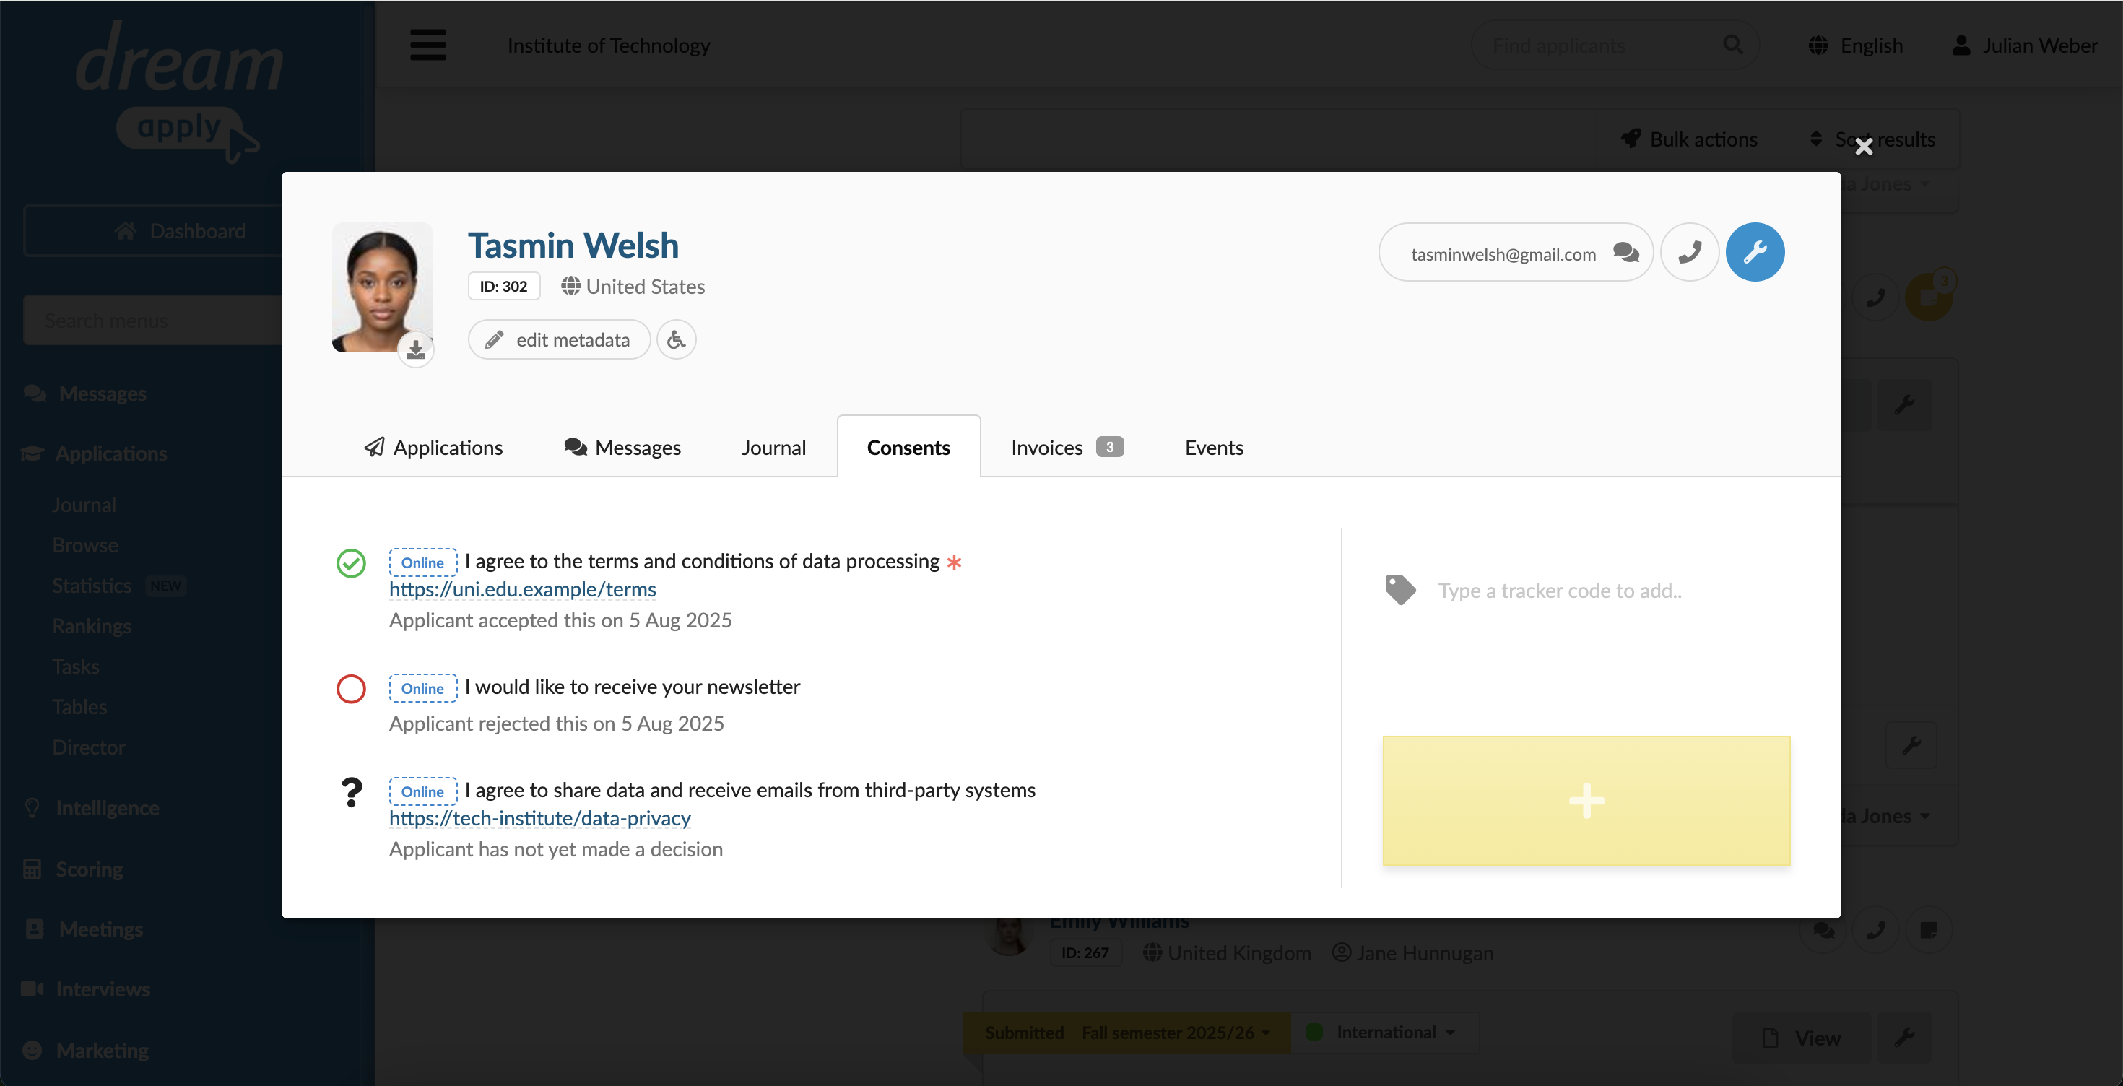
Task: Expand Scoring in the sidebar
Action: tap(74, 870)
